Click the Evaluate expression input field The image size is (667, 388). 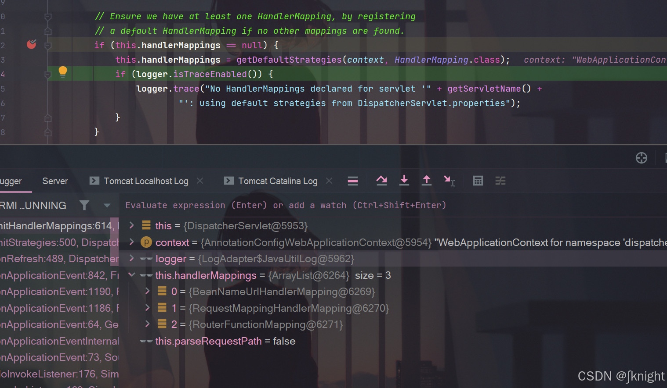click(x=286, y=205)
